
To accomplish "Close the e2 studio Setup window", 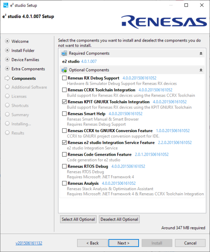I will (202, 5).
